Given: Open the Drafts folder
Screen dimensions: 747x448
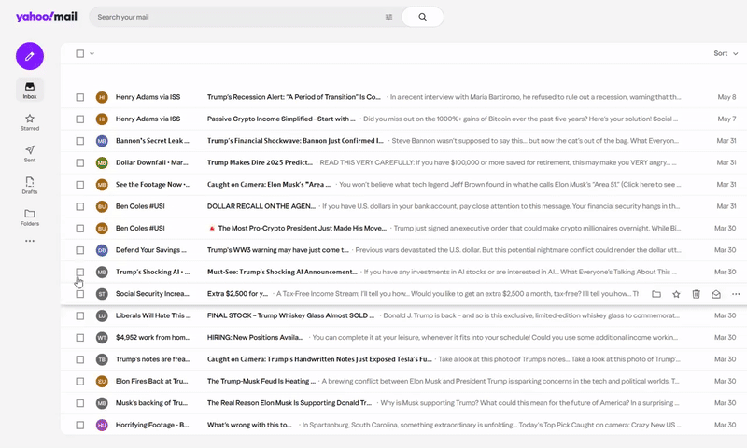Looking at the screenshot, I should click(30, 185).
